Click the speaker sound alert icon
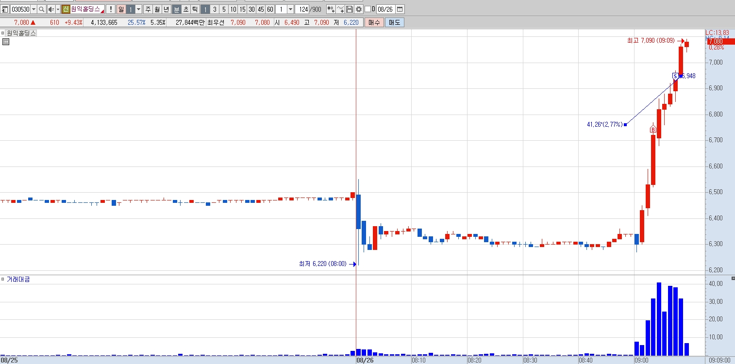 click(x=51, y=9)
